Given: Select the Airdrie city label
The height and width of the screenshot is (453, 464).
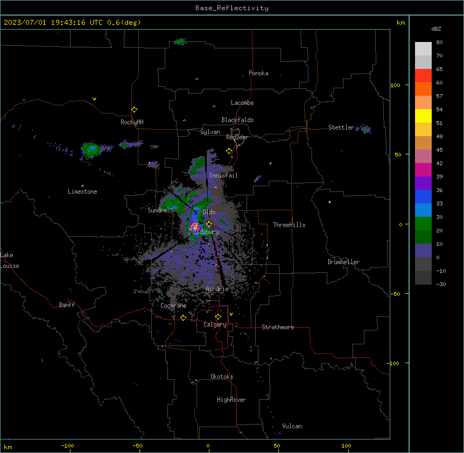Looking at the screenshot, I should click(x=217, y=289).
